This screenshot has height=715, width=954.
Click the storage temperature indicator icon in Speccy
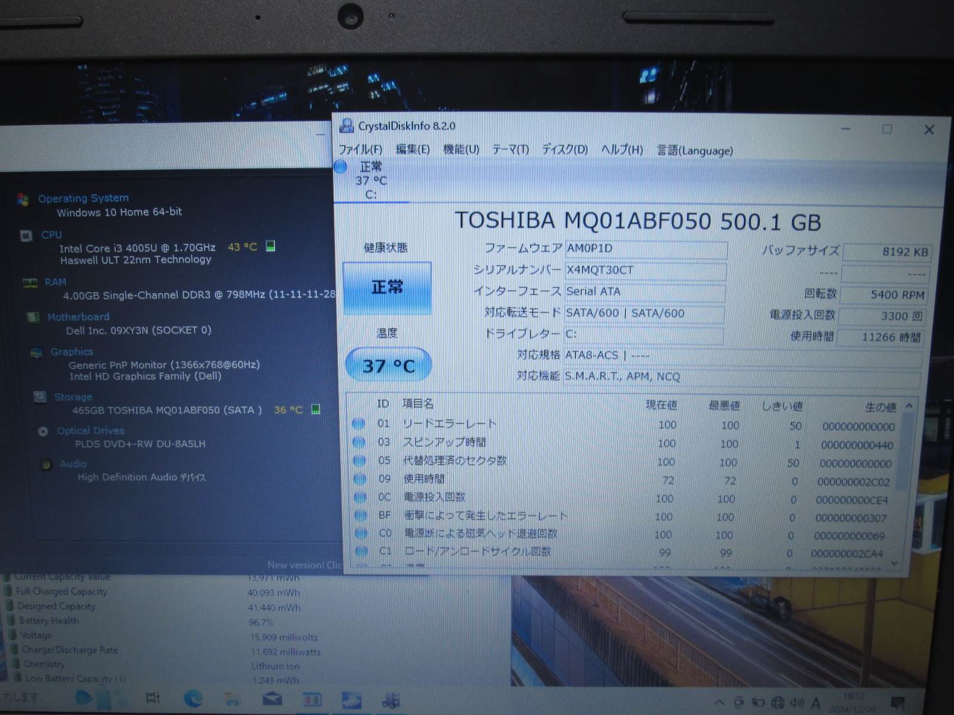[x=316, y=409]
